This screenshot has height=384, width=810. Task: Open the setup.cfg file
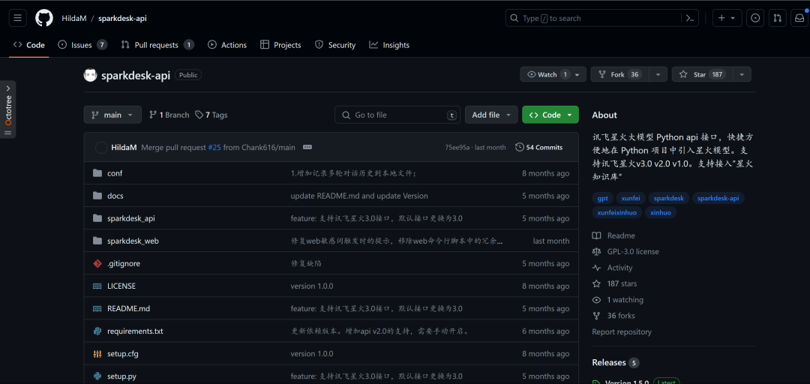[123, 354]
